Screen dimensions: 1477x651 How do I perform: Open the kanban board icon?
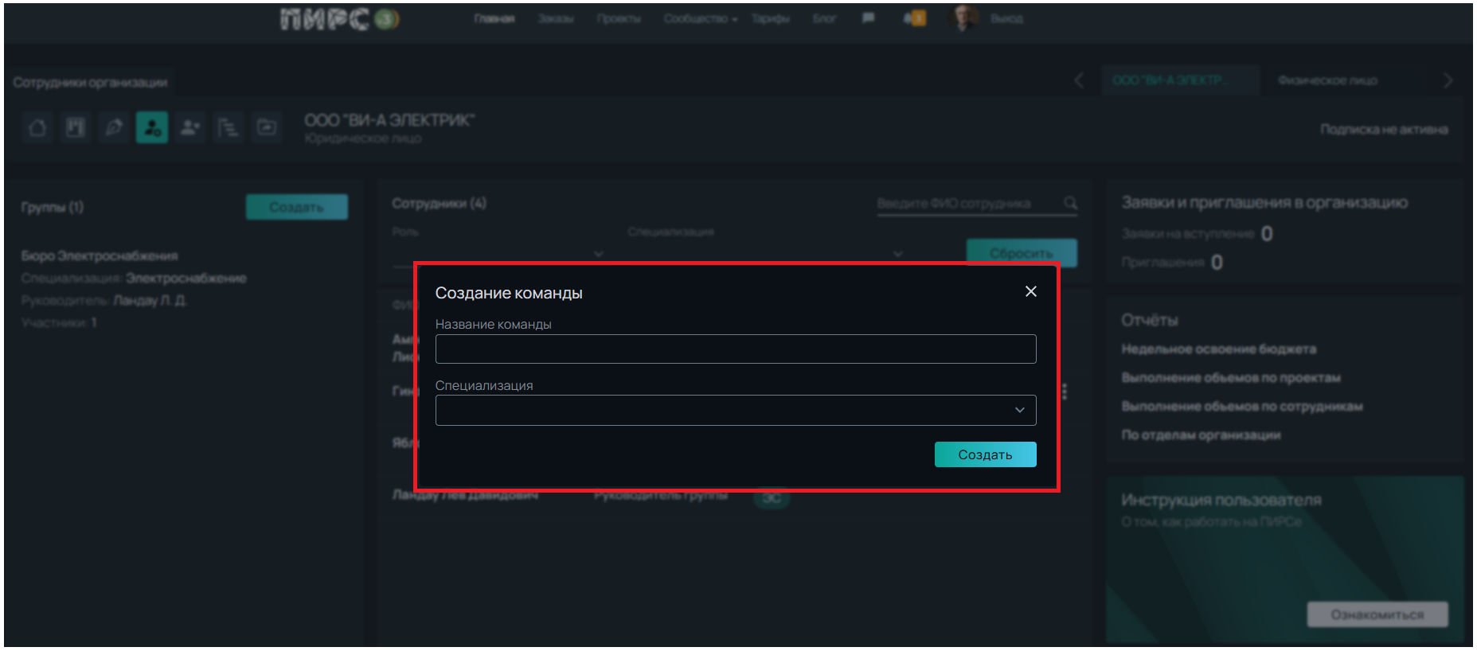click(x=76, y=127)
